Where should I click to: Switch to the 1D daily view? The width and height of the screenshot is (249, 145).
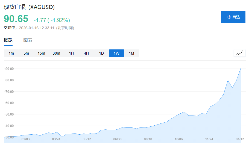[x=101, y=53]
